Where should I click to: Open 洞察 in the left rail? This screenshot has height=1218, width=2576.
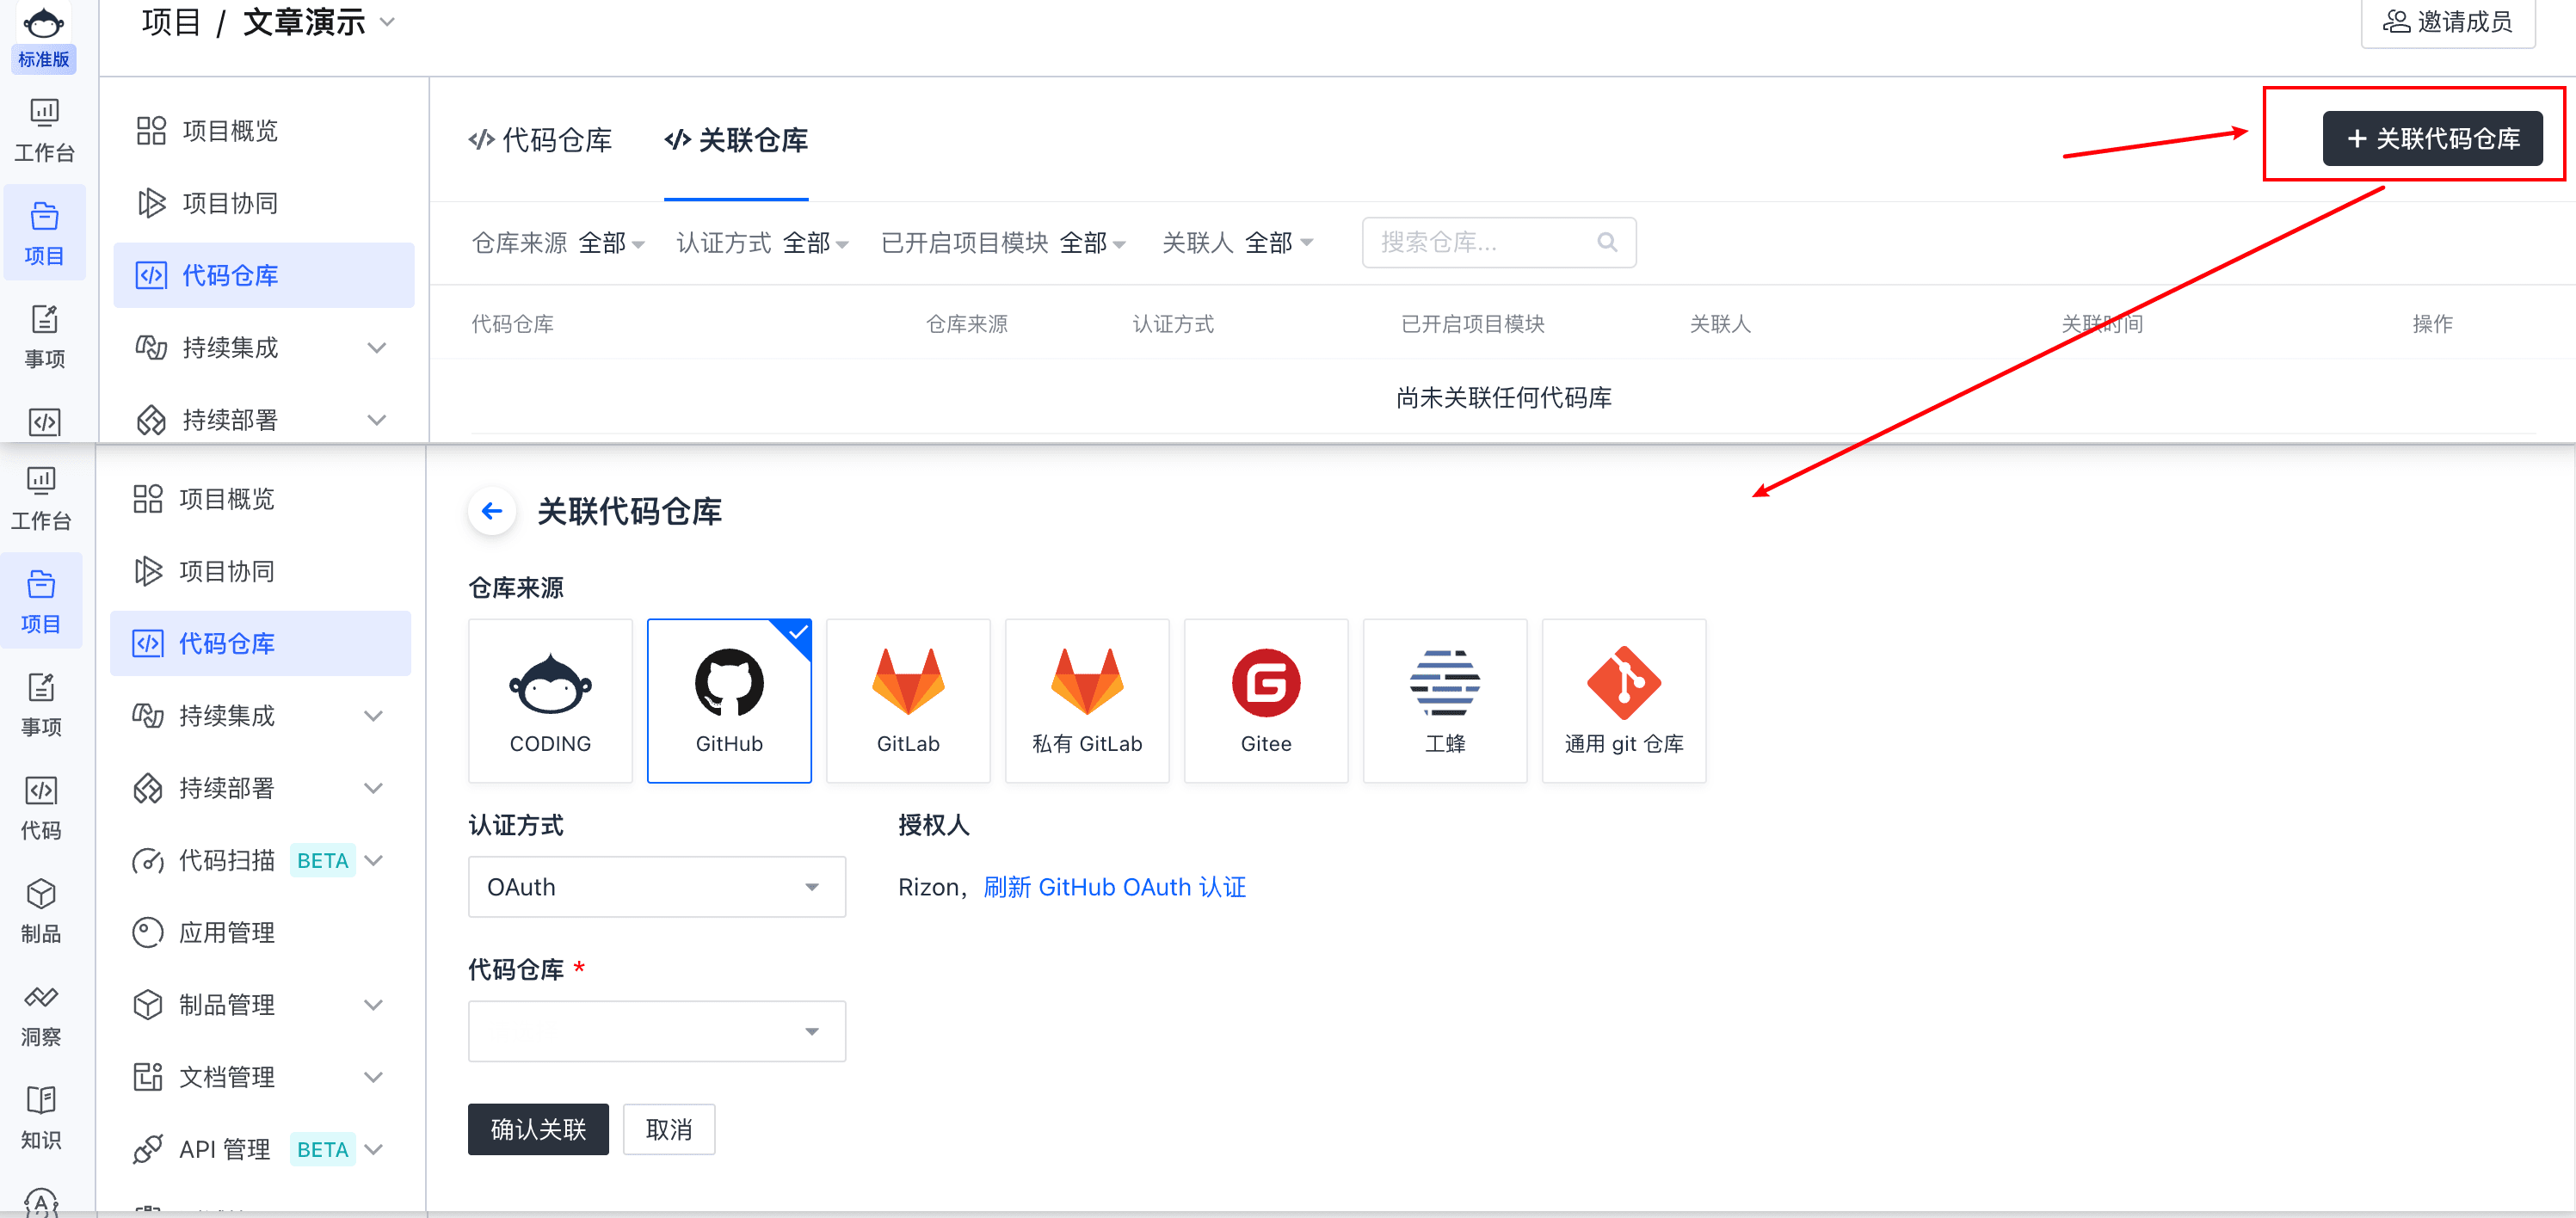coord(41,1014)
